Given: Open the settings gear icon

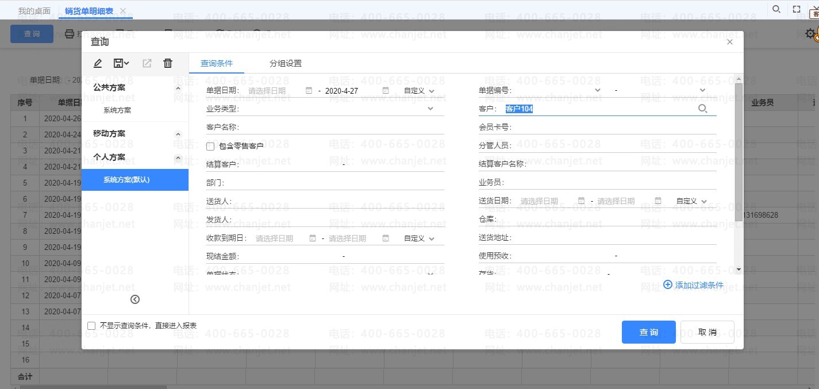Looking at the screenshot, I should click(x=810, y=34).
